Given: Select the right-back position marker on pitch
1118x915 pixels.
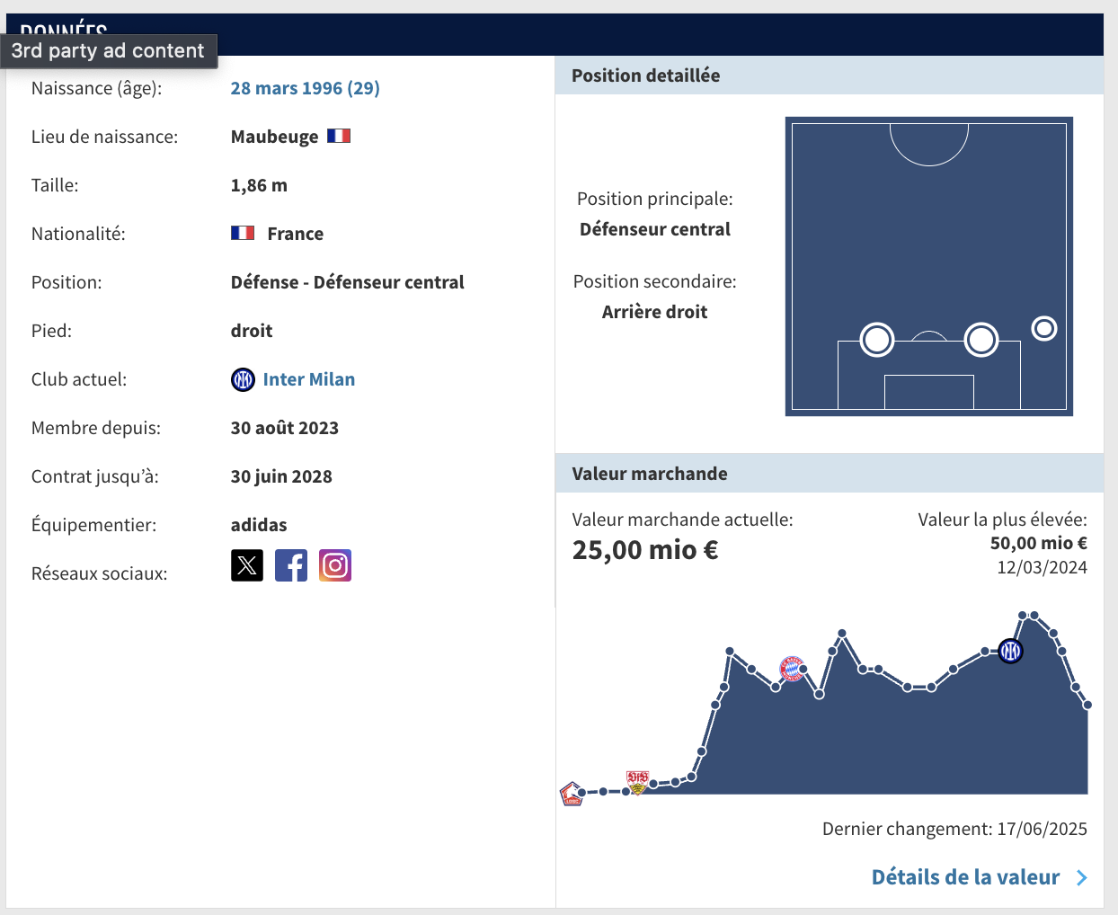Looking at the screenshot, I should point(1043,329).
